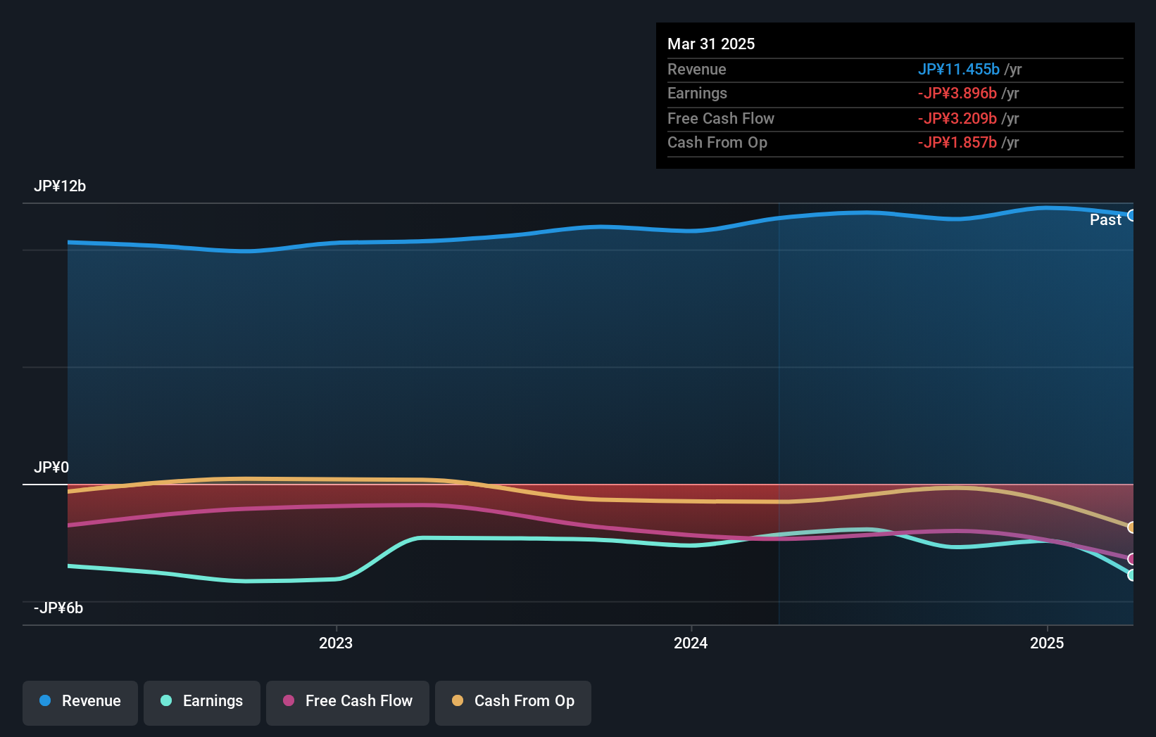Click the JP¥12b y-axis label
The width and height of the screenshot is (1156, 737).
[60, 186]
